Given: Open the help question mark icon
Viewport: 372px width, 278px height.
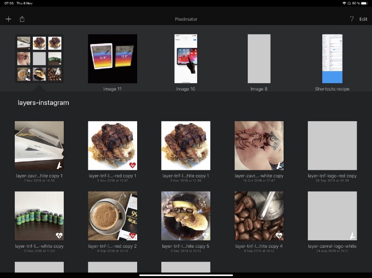Looking at the screenshot, I should pos(352,19).
